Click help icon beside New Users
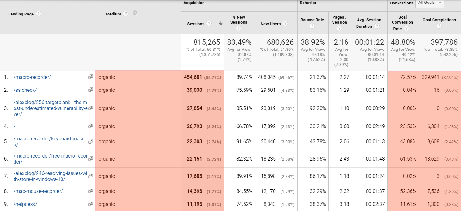461x211 pixels. tap(285, 24)
